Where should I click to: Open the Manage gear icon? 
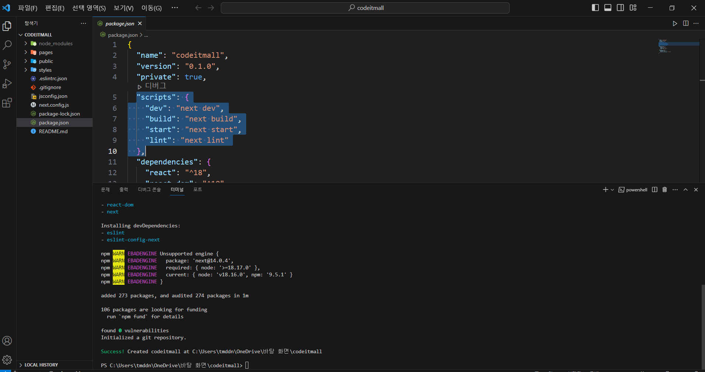pos(7,359)
